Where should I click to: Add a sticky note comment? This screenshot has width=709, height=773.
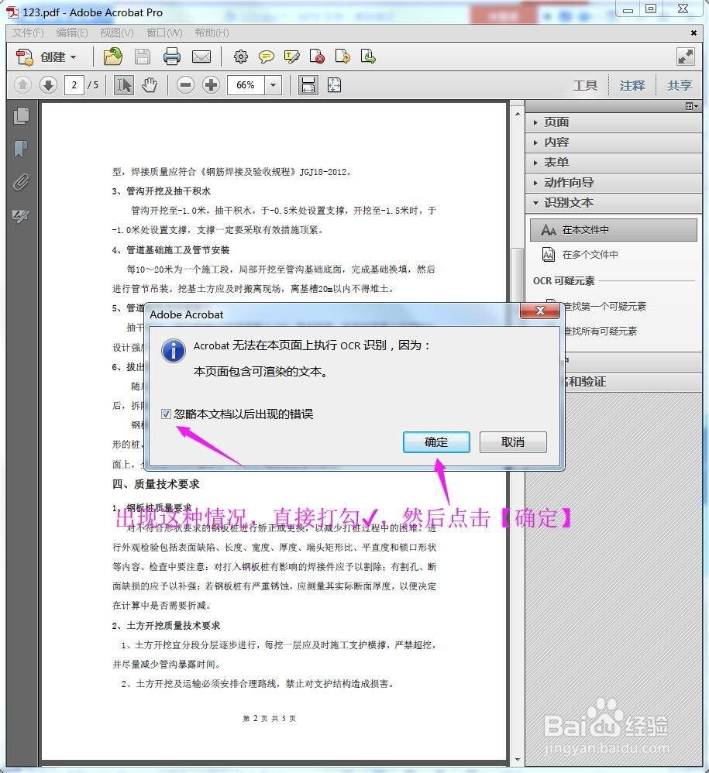[267, 57]
